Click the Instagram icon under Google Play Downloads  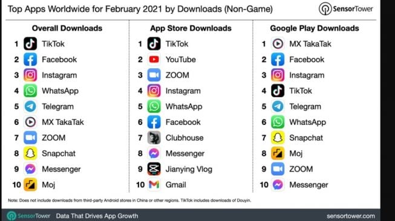point(278,75)
